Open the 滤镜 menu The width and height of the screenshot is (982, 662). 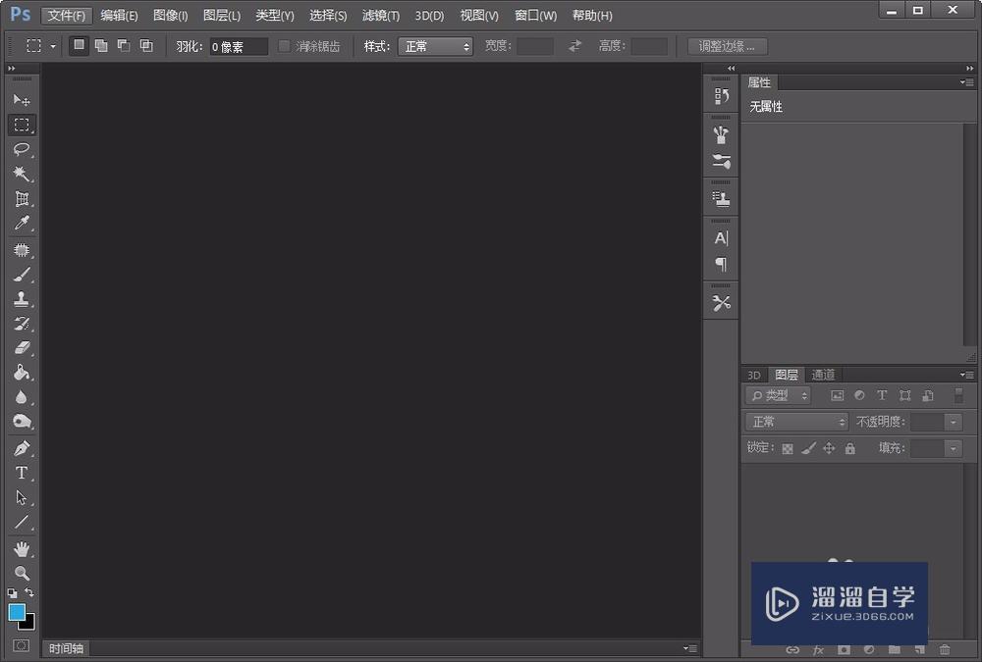[380, 15]
